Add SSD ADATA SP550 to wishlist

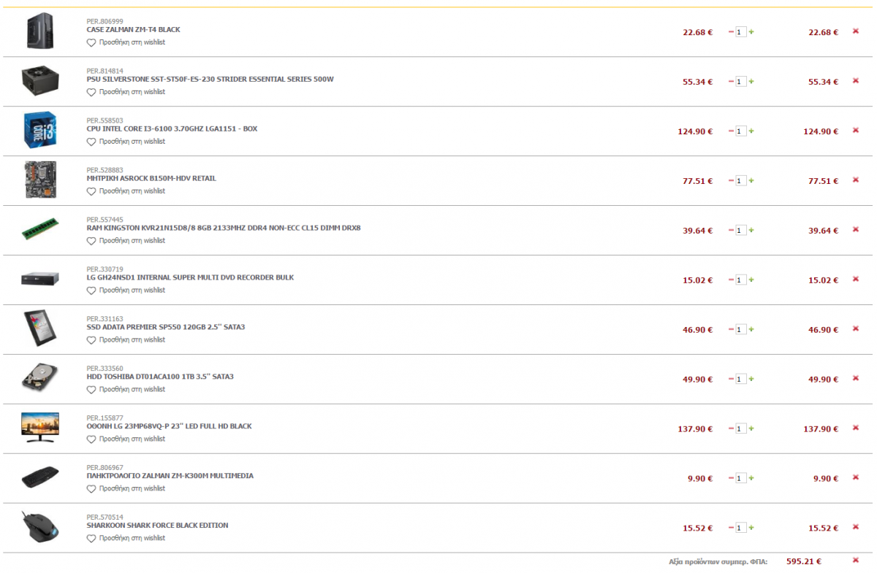click(126, 340)
